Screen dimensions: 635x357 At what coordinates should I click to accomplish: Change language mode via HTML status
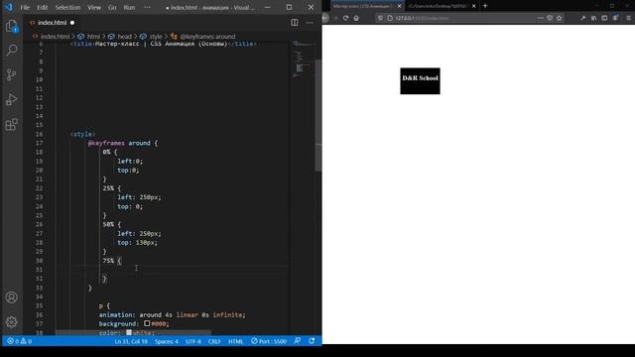pos(236,341)
